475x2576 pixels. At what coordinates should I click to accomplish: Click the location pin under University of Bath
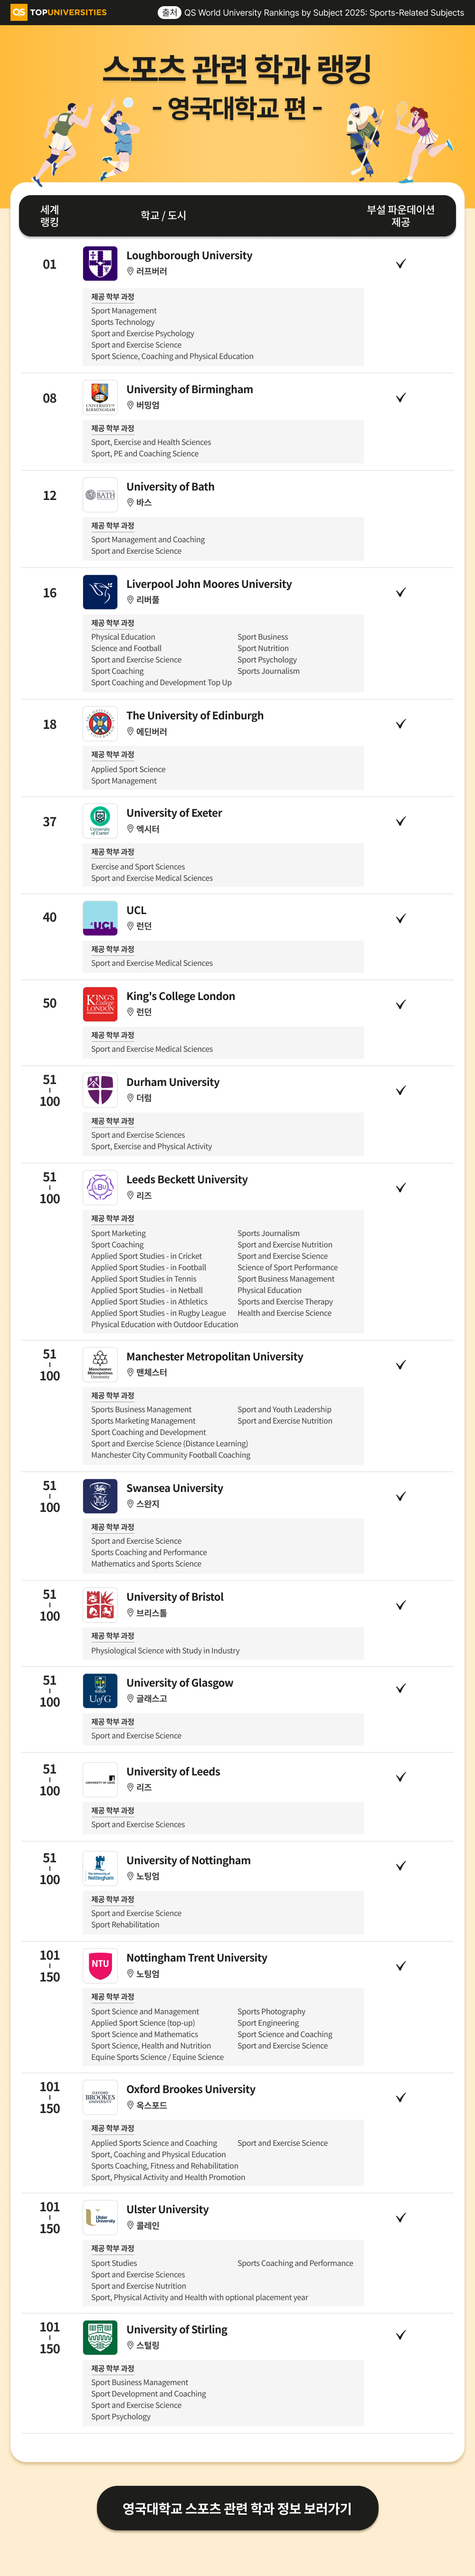click(130, 503)
